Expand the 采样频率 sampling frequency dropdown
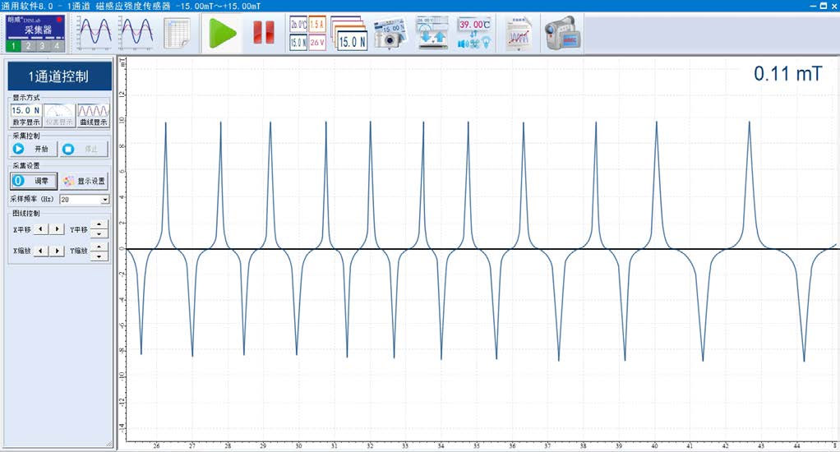This screenshot has width=840, height=452. pyautogui.click(x=104, y=200)
